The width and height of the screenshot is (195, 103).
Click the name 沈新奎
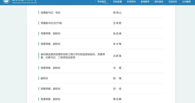pos(117,56)
